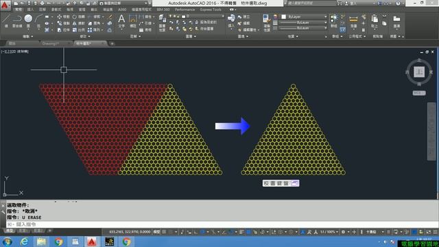Image resolution: width=439 pixels, height=247 pixels.
Task: Select the Circle tool
Action: pyautogui.click(x=28, y=21)
